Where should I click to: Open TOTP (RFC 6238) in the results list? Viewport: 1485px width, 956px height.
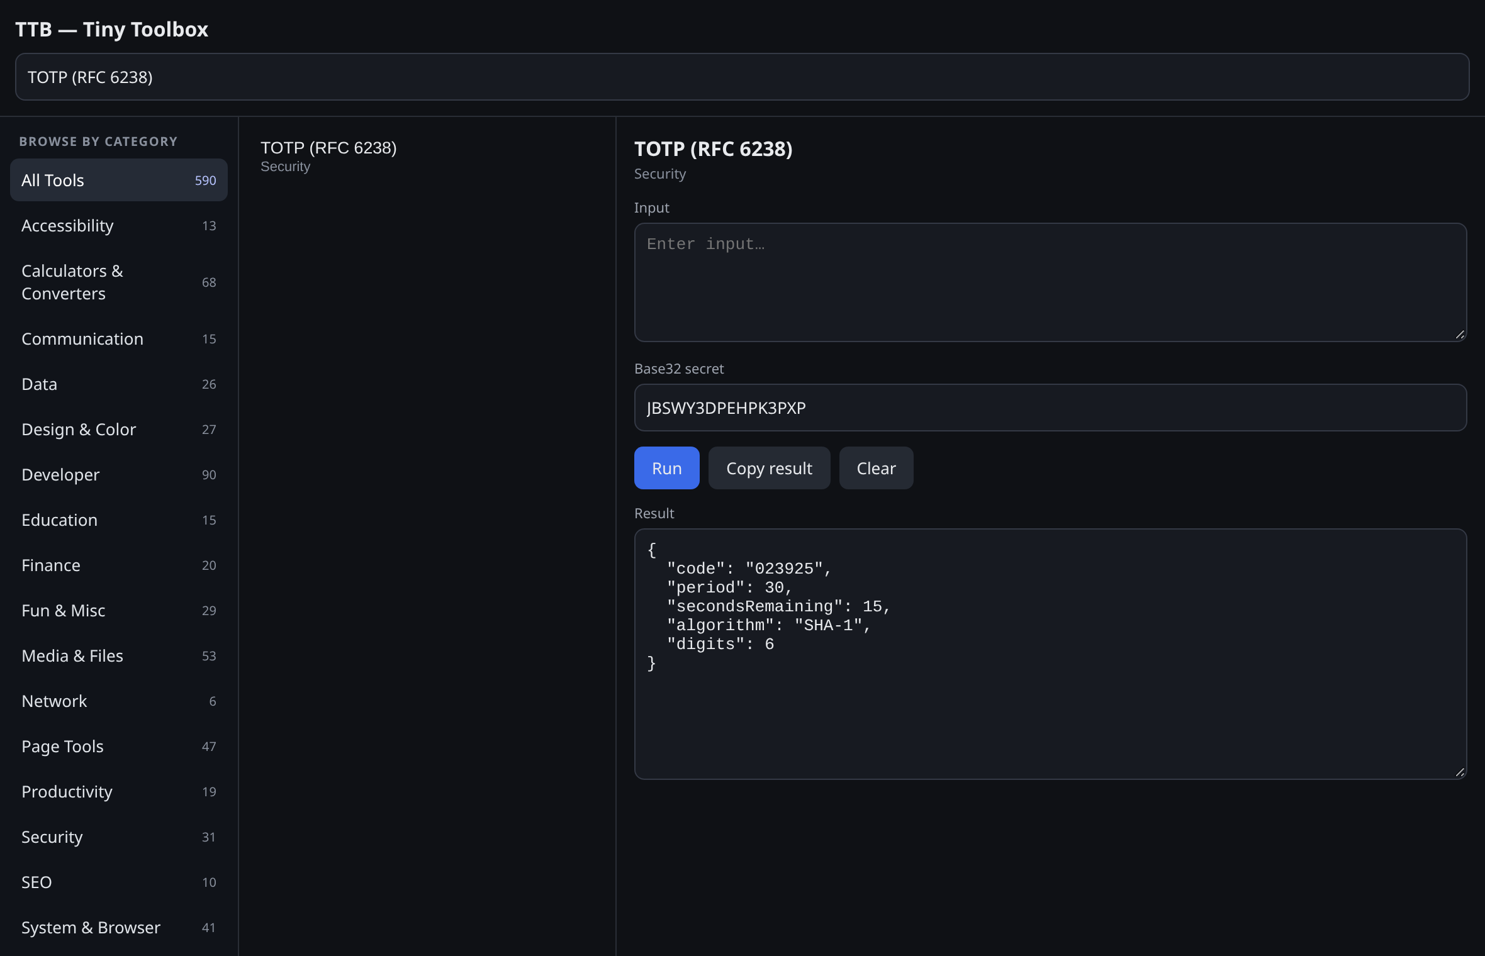[x=427, y=156]
